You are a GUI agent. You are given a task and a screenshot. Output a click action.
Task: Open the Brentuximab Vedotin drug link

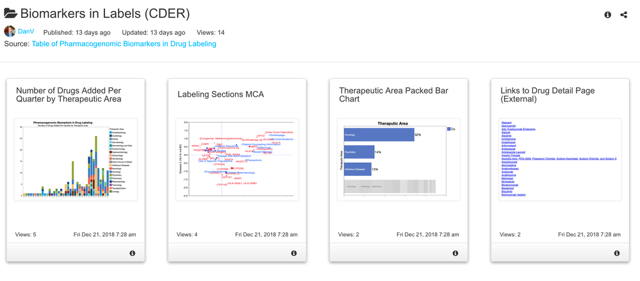[513, 194]
